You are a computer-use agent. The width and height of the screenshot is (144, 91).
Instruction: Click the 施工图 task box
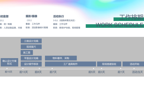click(x=27, y=53)
